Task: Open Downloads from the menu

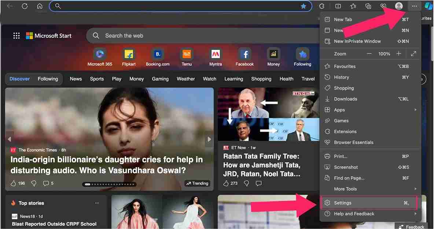Action: (370, 99)
